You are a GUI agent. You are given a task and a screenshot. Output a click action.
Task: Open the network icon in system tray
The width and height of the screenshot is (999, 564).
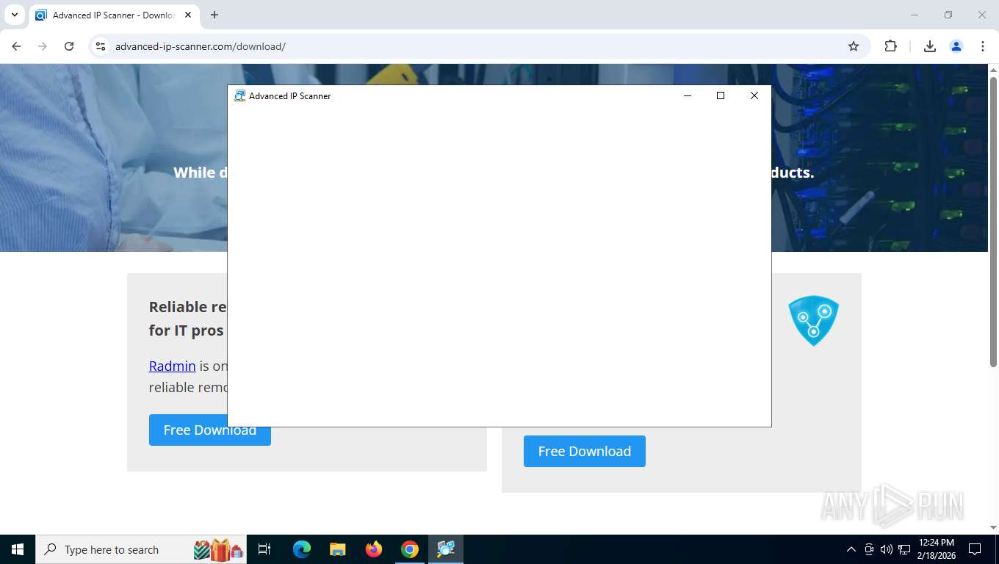coord(904,549)
